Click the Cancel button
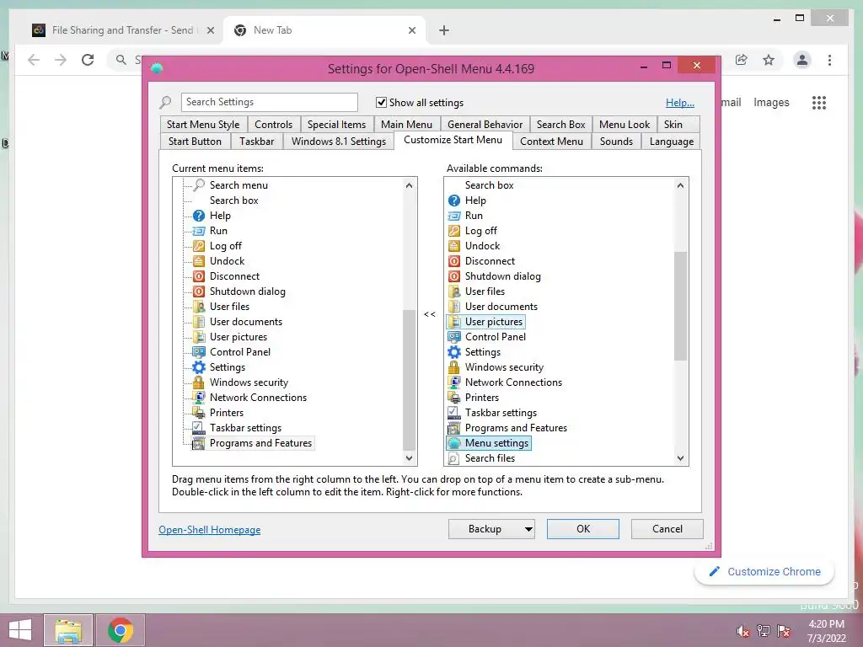 click(667, 529)
